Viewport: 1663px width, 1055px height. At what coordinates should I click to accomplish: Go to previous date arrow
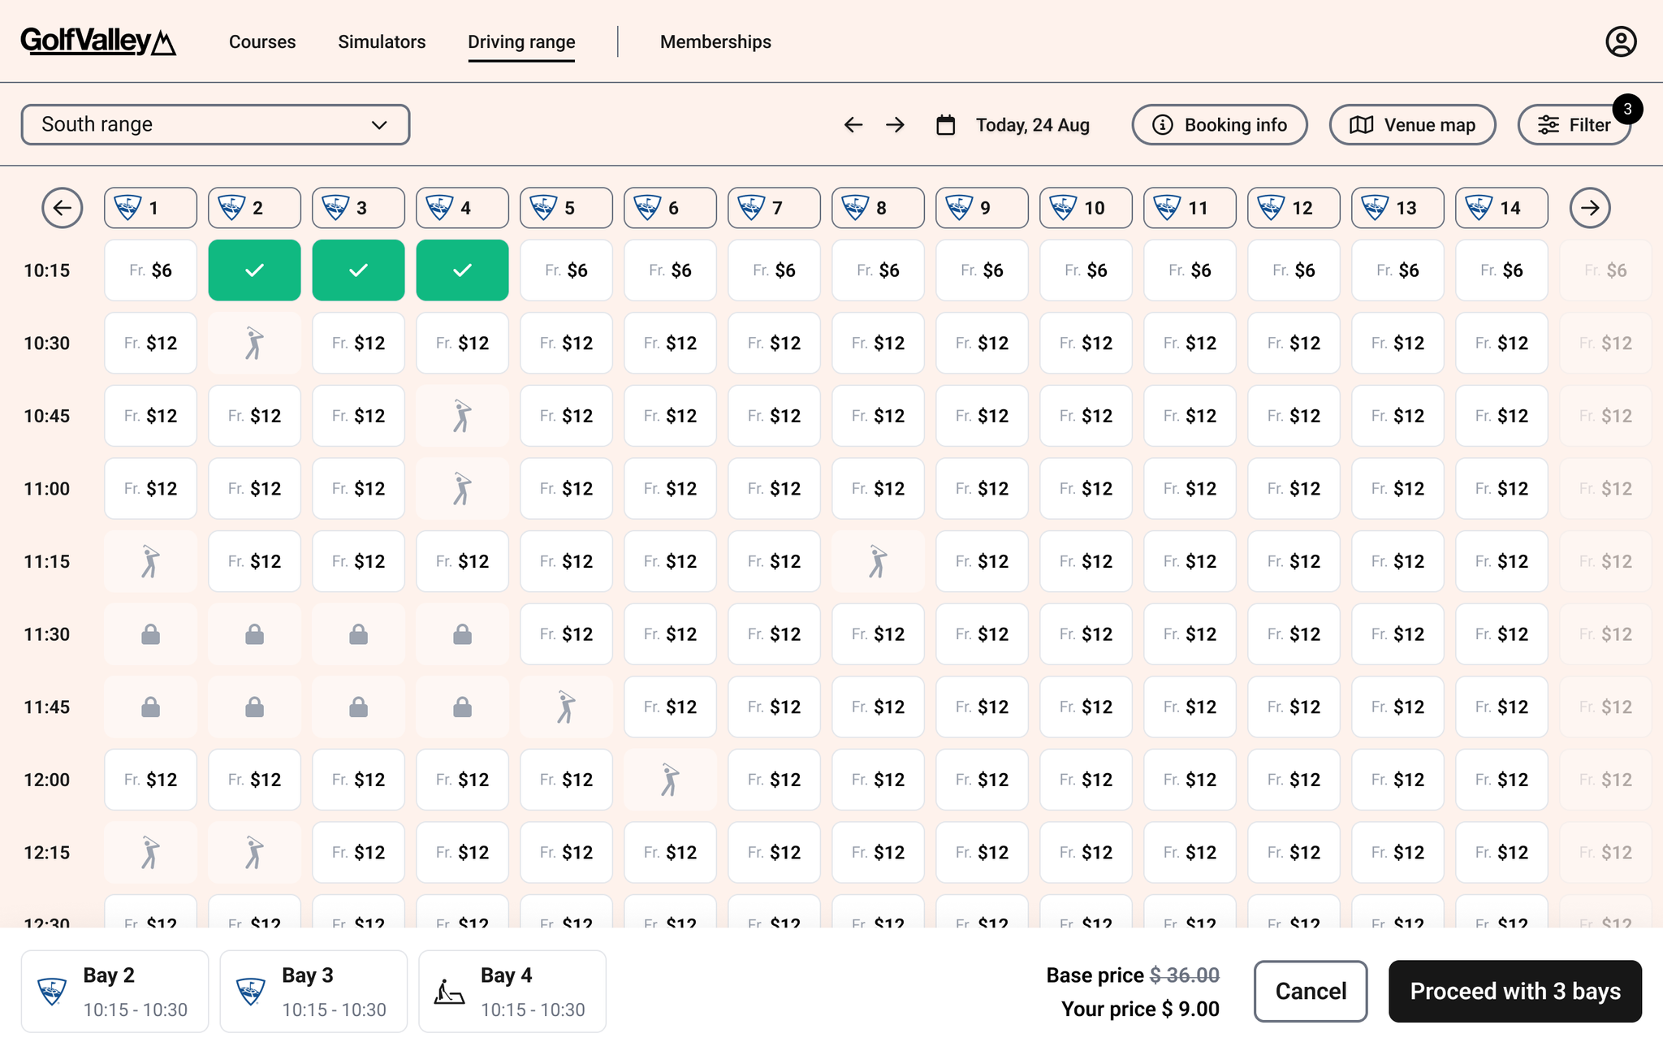click(x=853, y=125)
